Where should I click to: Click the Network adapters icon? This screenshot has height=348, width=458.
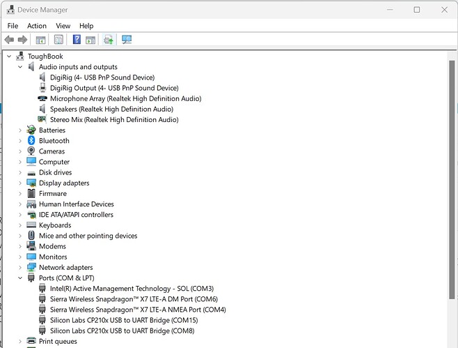[31, 267]
